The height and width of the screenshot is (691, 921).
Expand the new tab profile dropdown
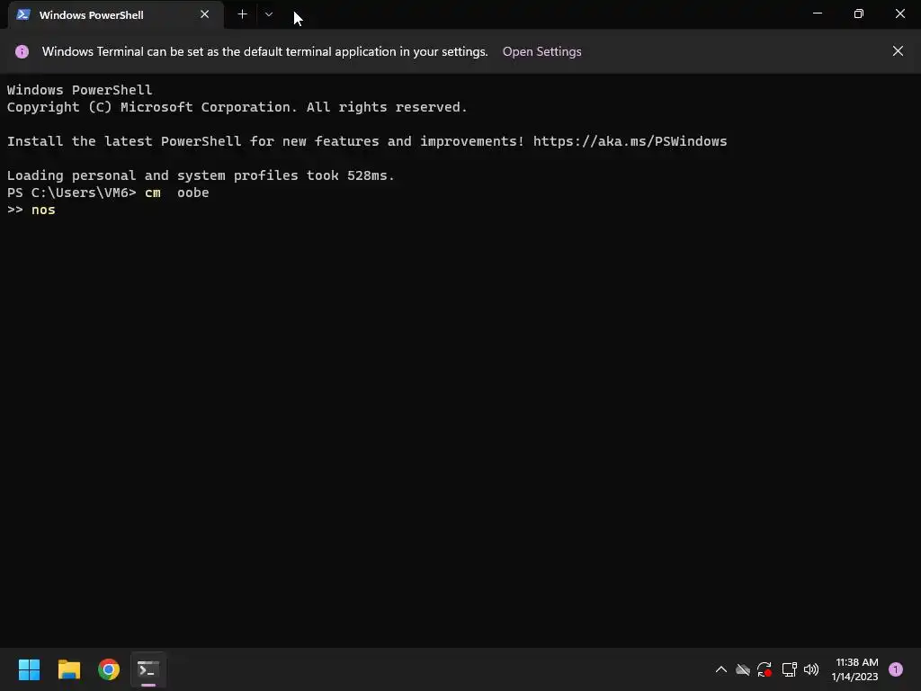click(x=268, y=14)
